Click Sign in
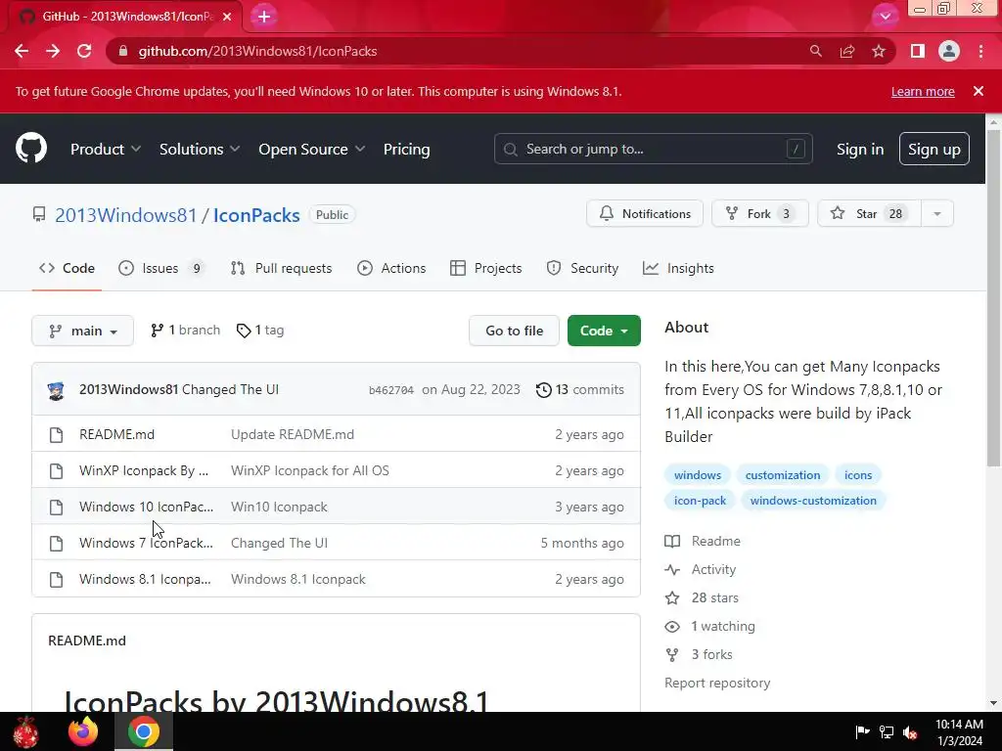Image resolution: width=1002 pixels, height=751 pixels. tap(860, 150)
